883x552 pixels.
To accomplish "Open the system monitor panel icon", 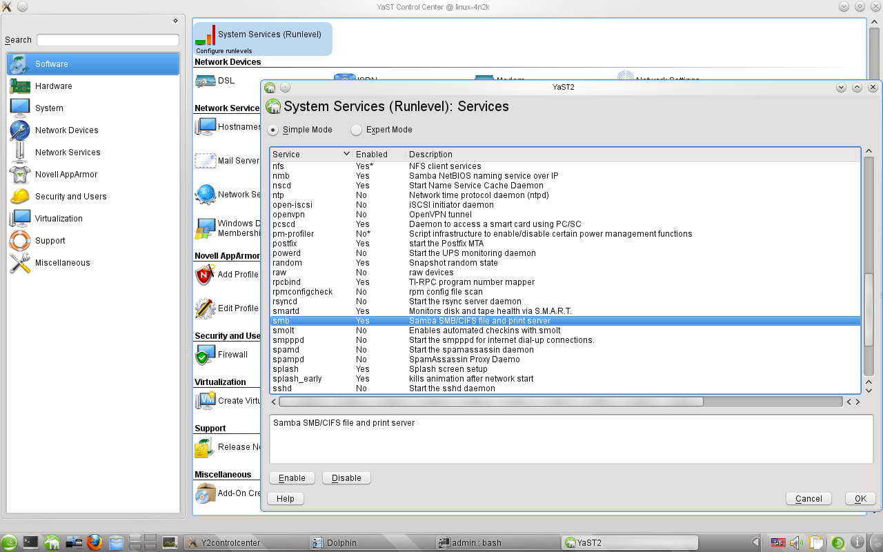I will coord(170,542).
